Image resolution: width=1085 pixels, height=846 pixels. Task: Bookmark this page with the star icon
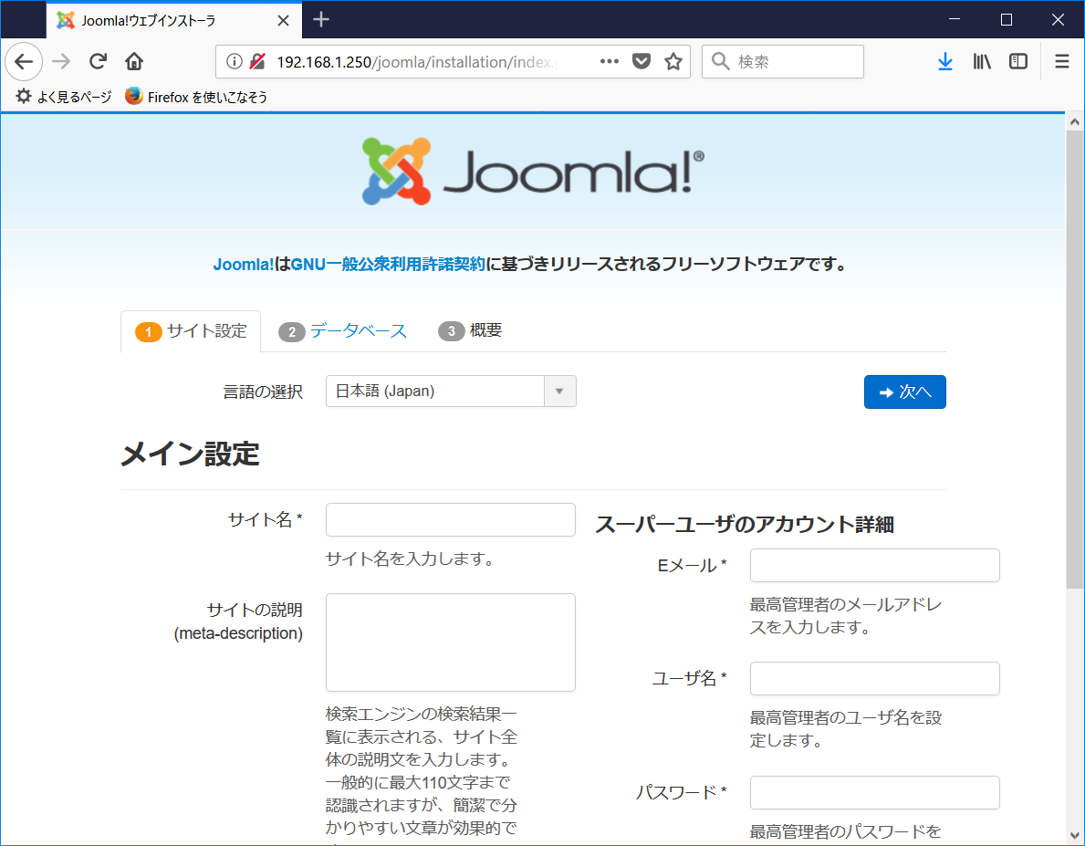pos(673,62)
